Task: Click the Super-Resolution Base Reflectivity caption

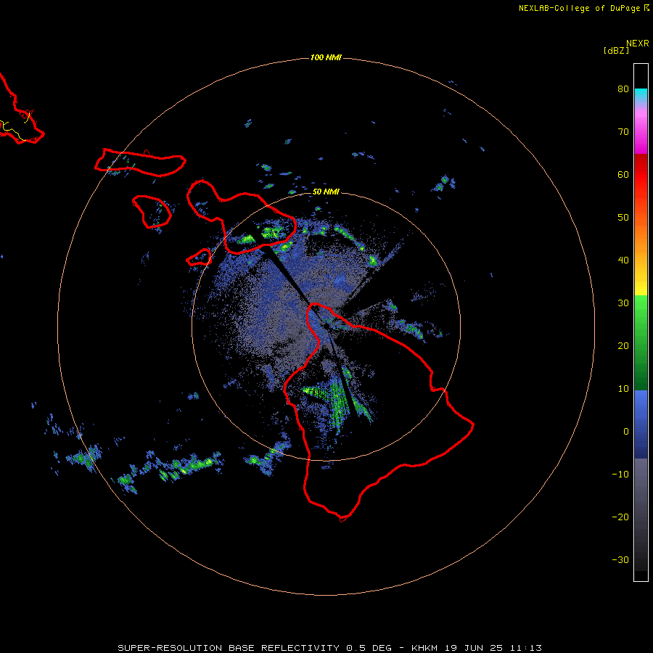Action: click(x=229, y=648)
